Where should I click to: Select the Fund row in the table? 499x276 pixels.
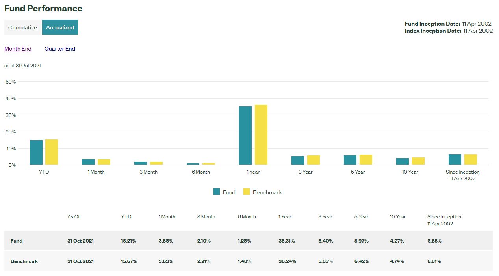[17, 241]
